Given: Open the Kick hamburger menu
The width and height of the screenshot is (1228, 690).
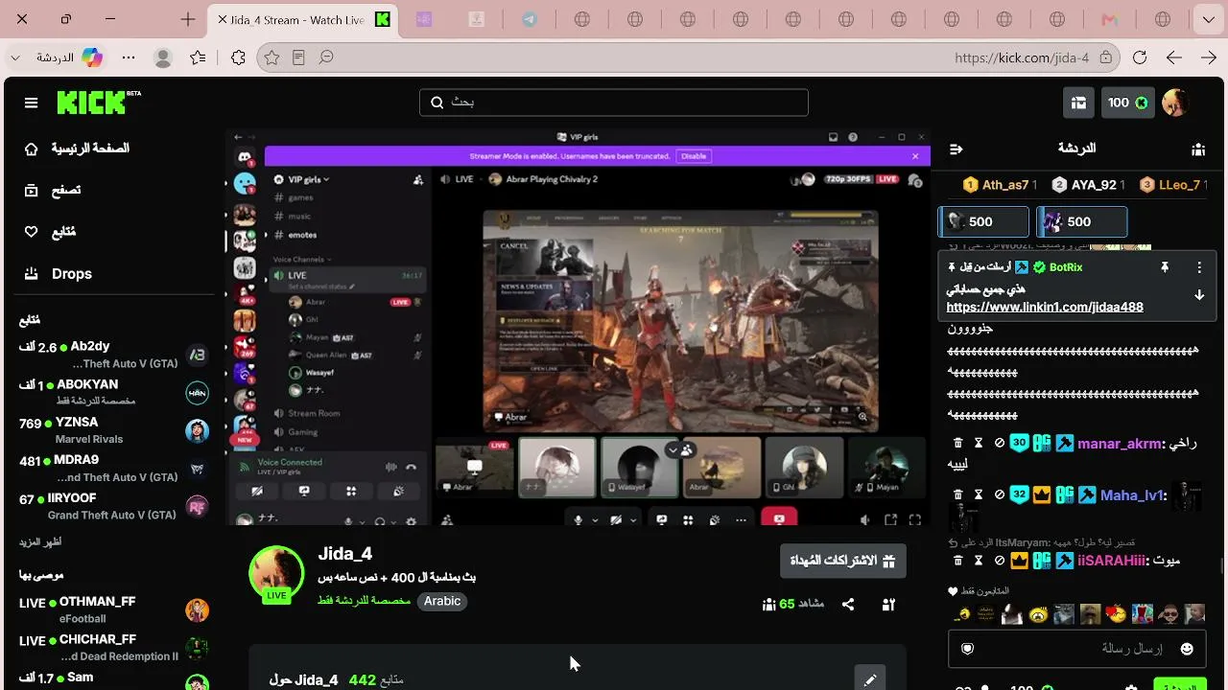Looking at the screenshot, I should (32, 103).
